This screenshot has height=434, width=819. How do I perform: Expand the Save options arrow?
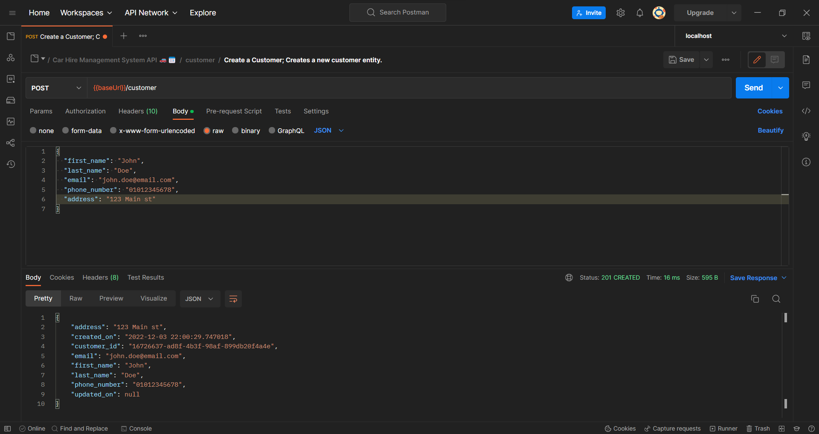click(706, 60)
